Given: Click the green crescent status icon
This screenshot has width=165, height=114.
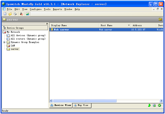Looking at the screenshot, I should (149, 105).
